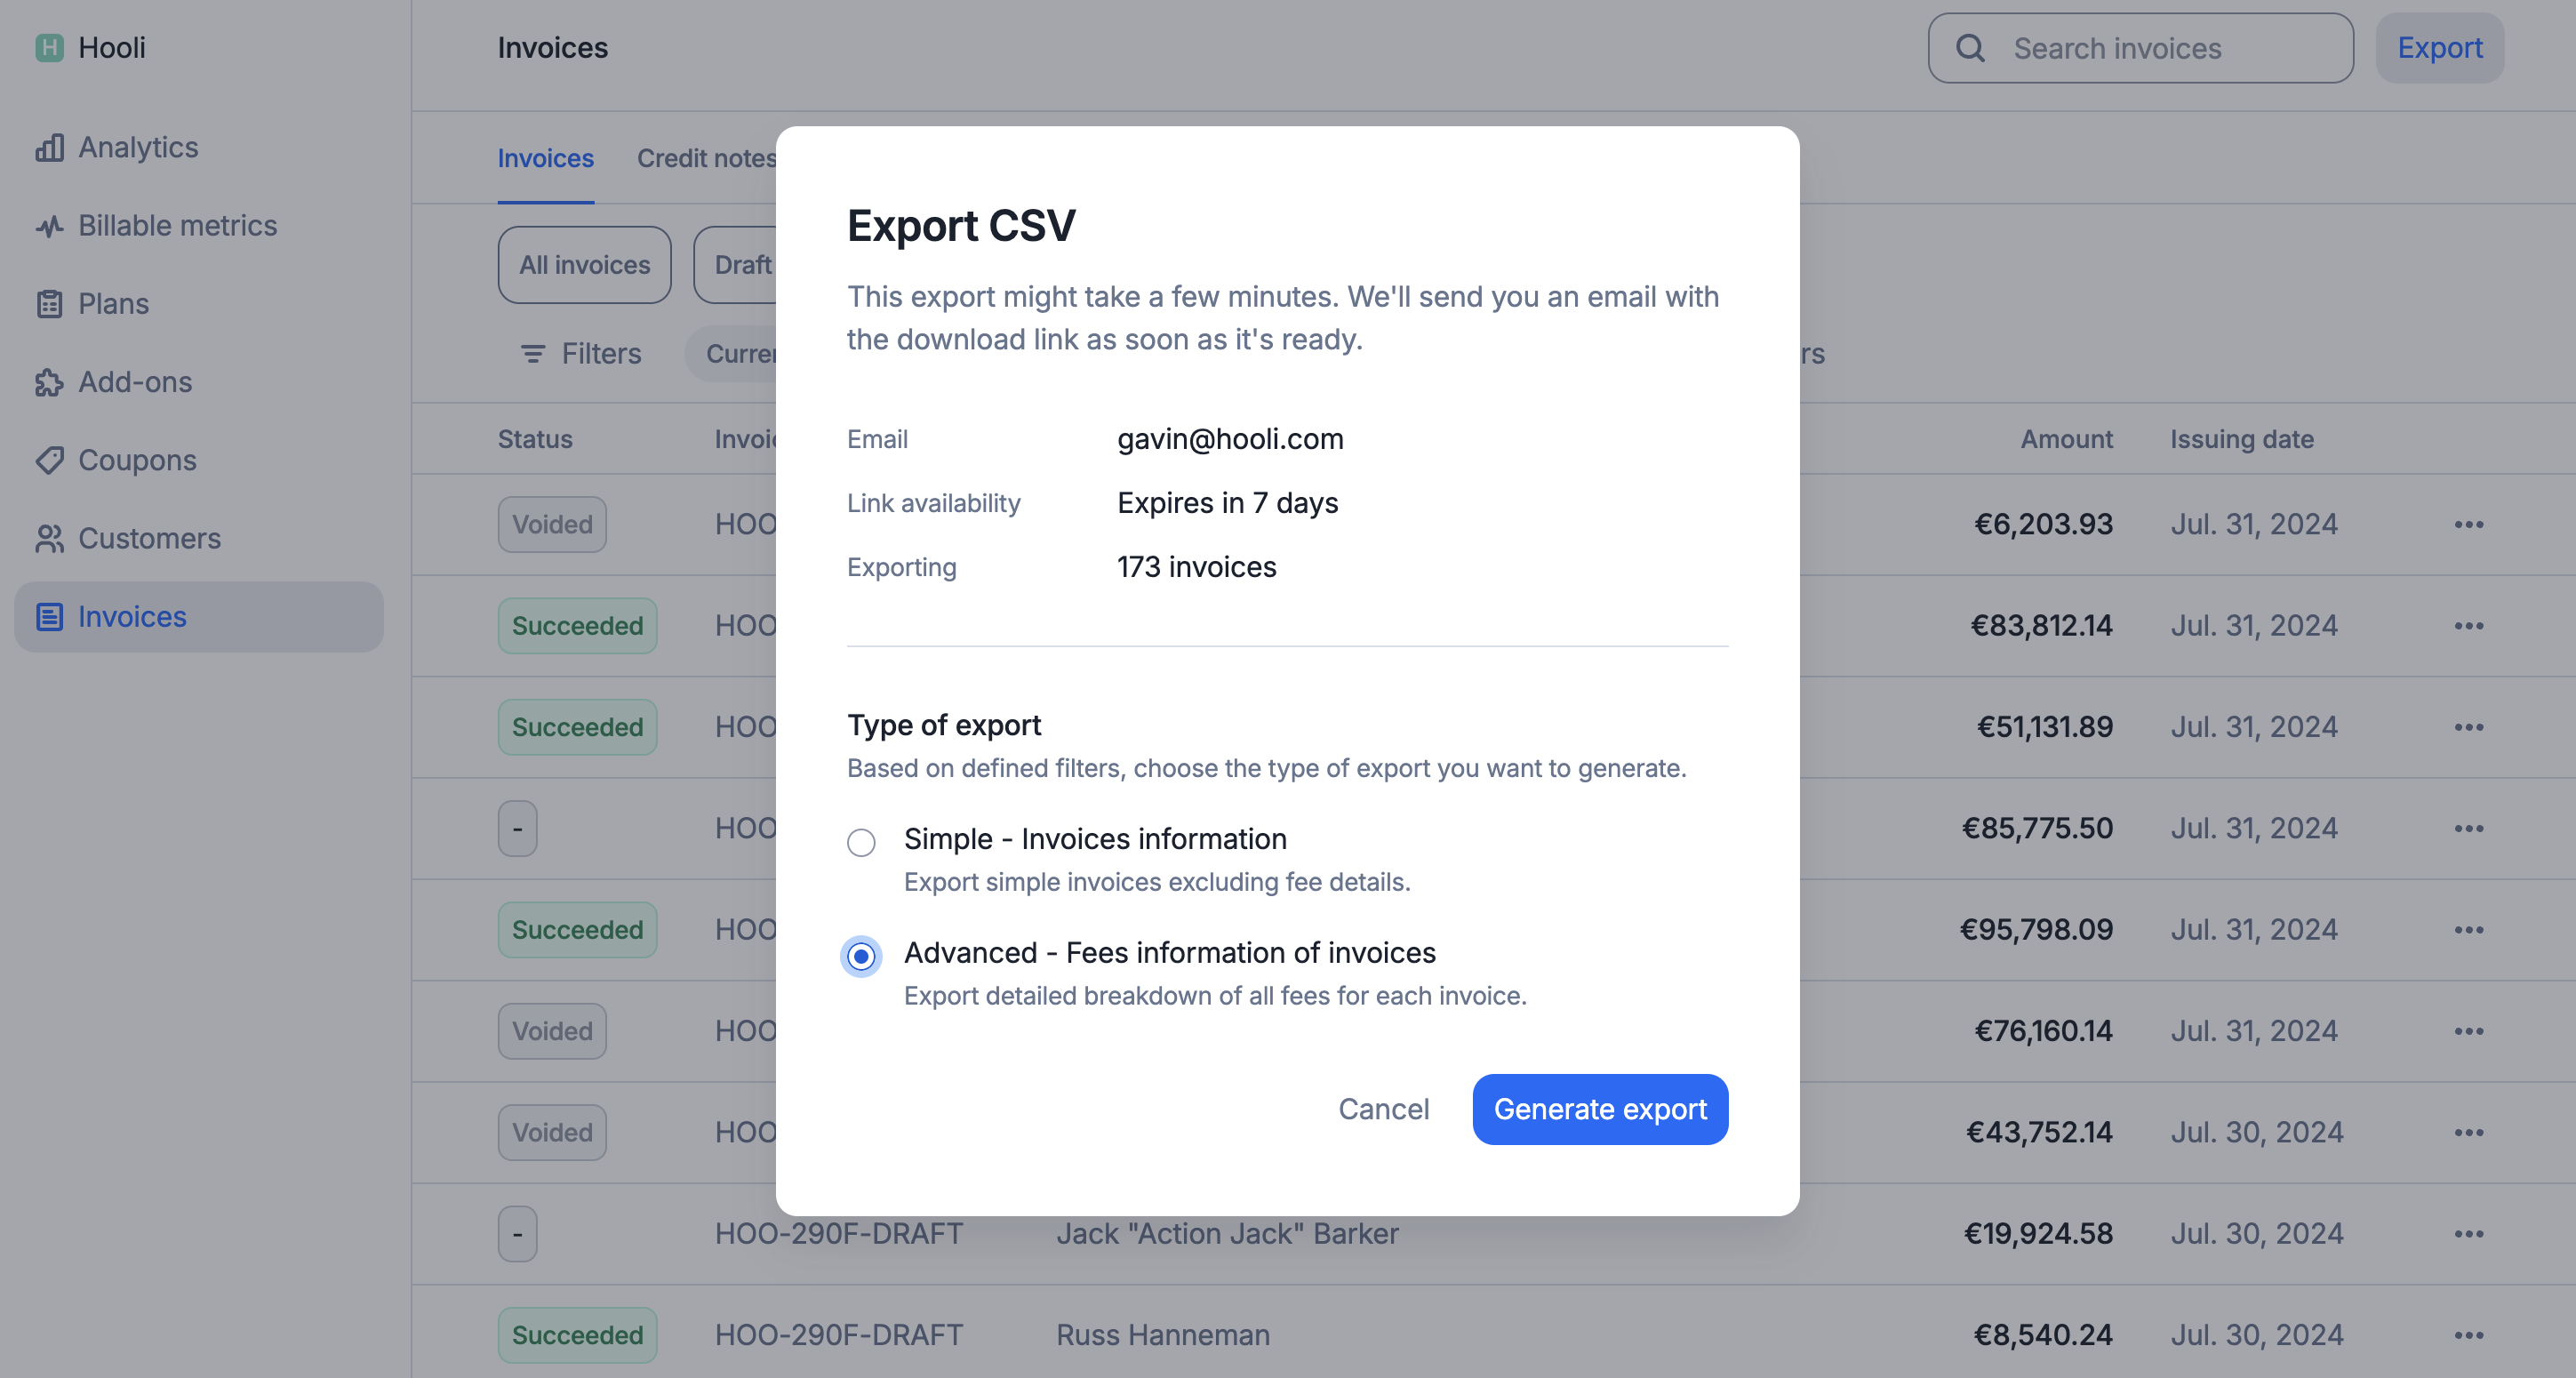
Task: Select the All invoices filter chip
Action: [x=584, y=265]
